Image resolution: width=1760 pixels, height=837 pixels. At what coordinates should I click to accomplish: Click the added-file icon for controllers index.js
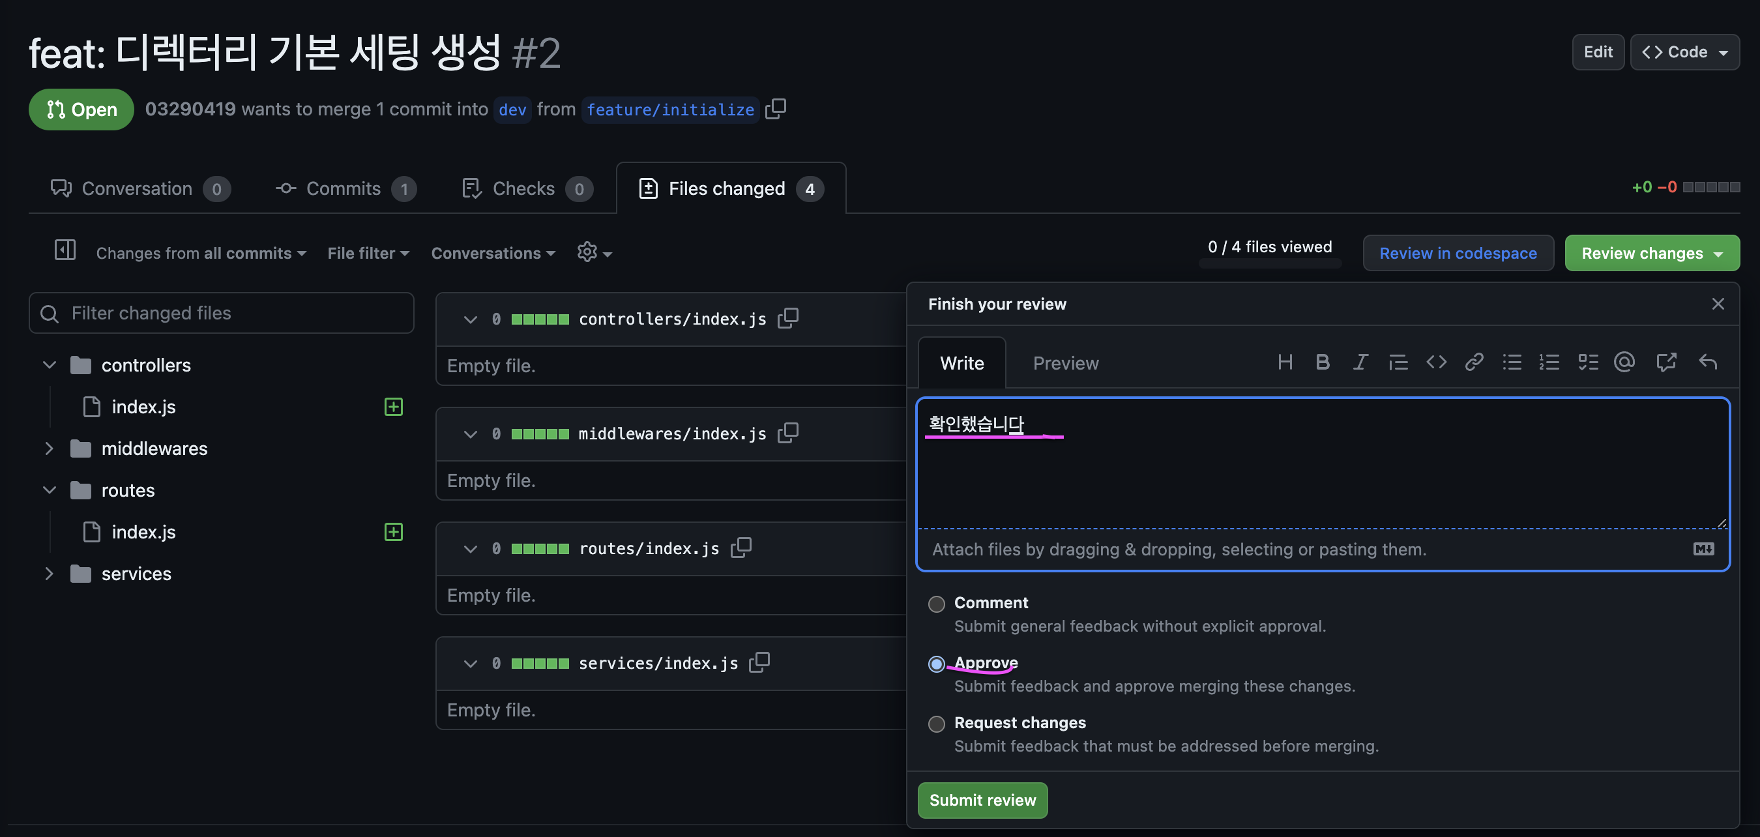[x=394, y=407]
